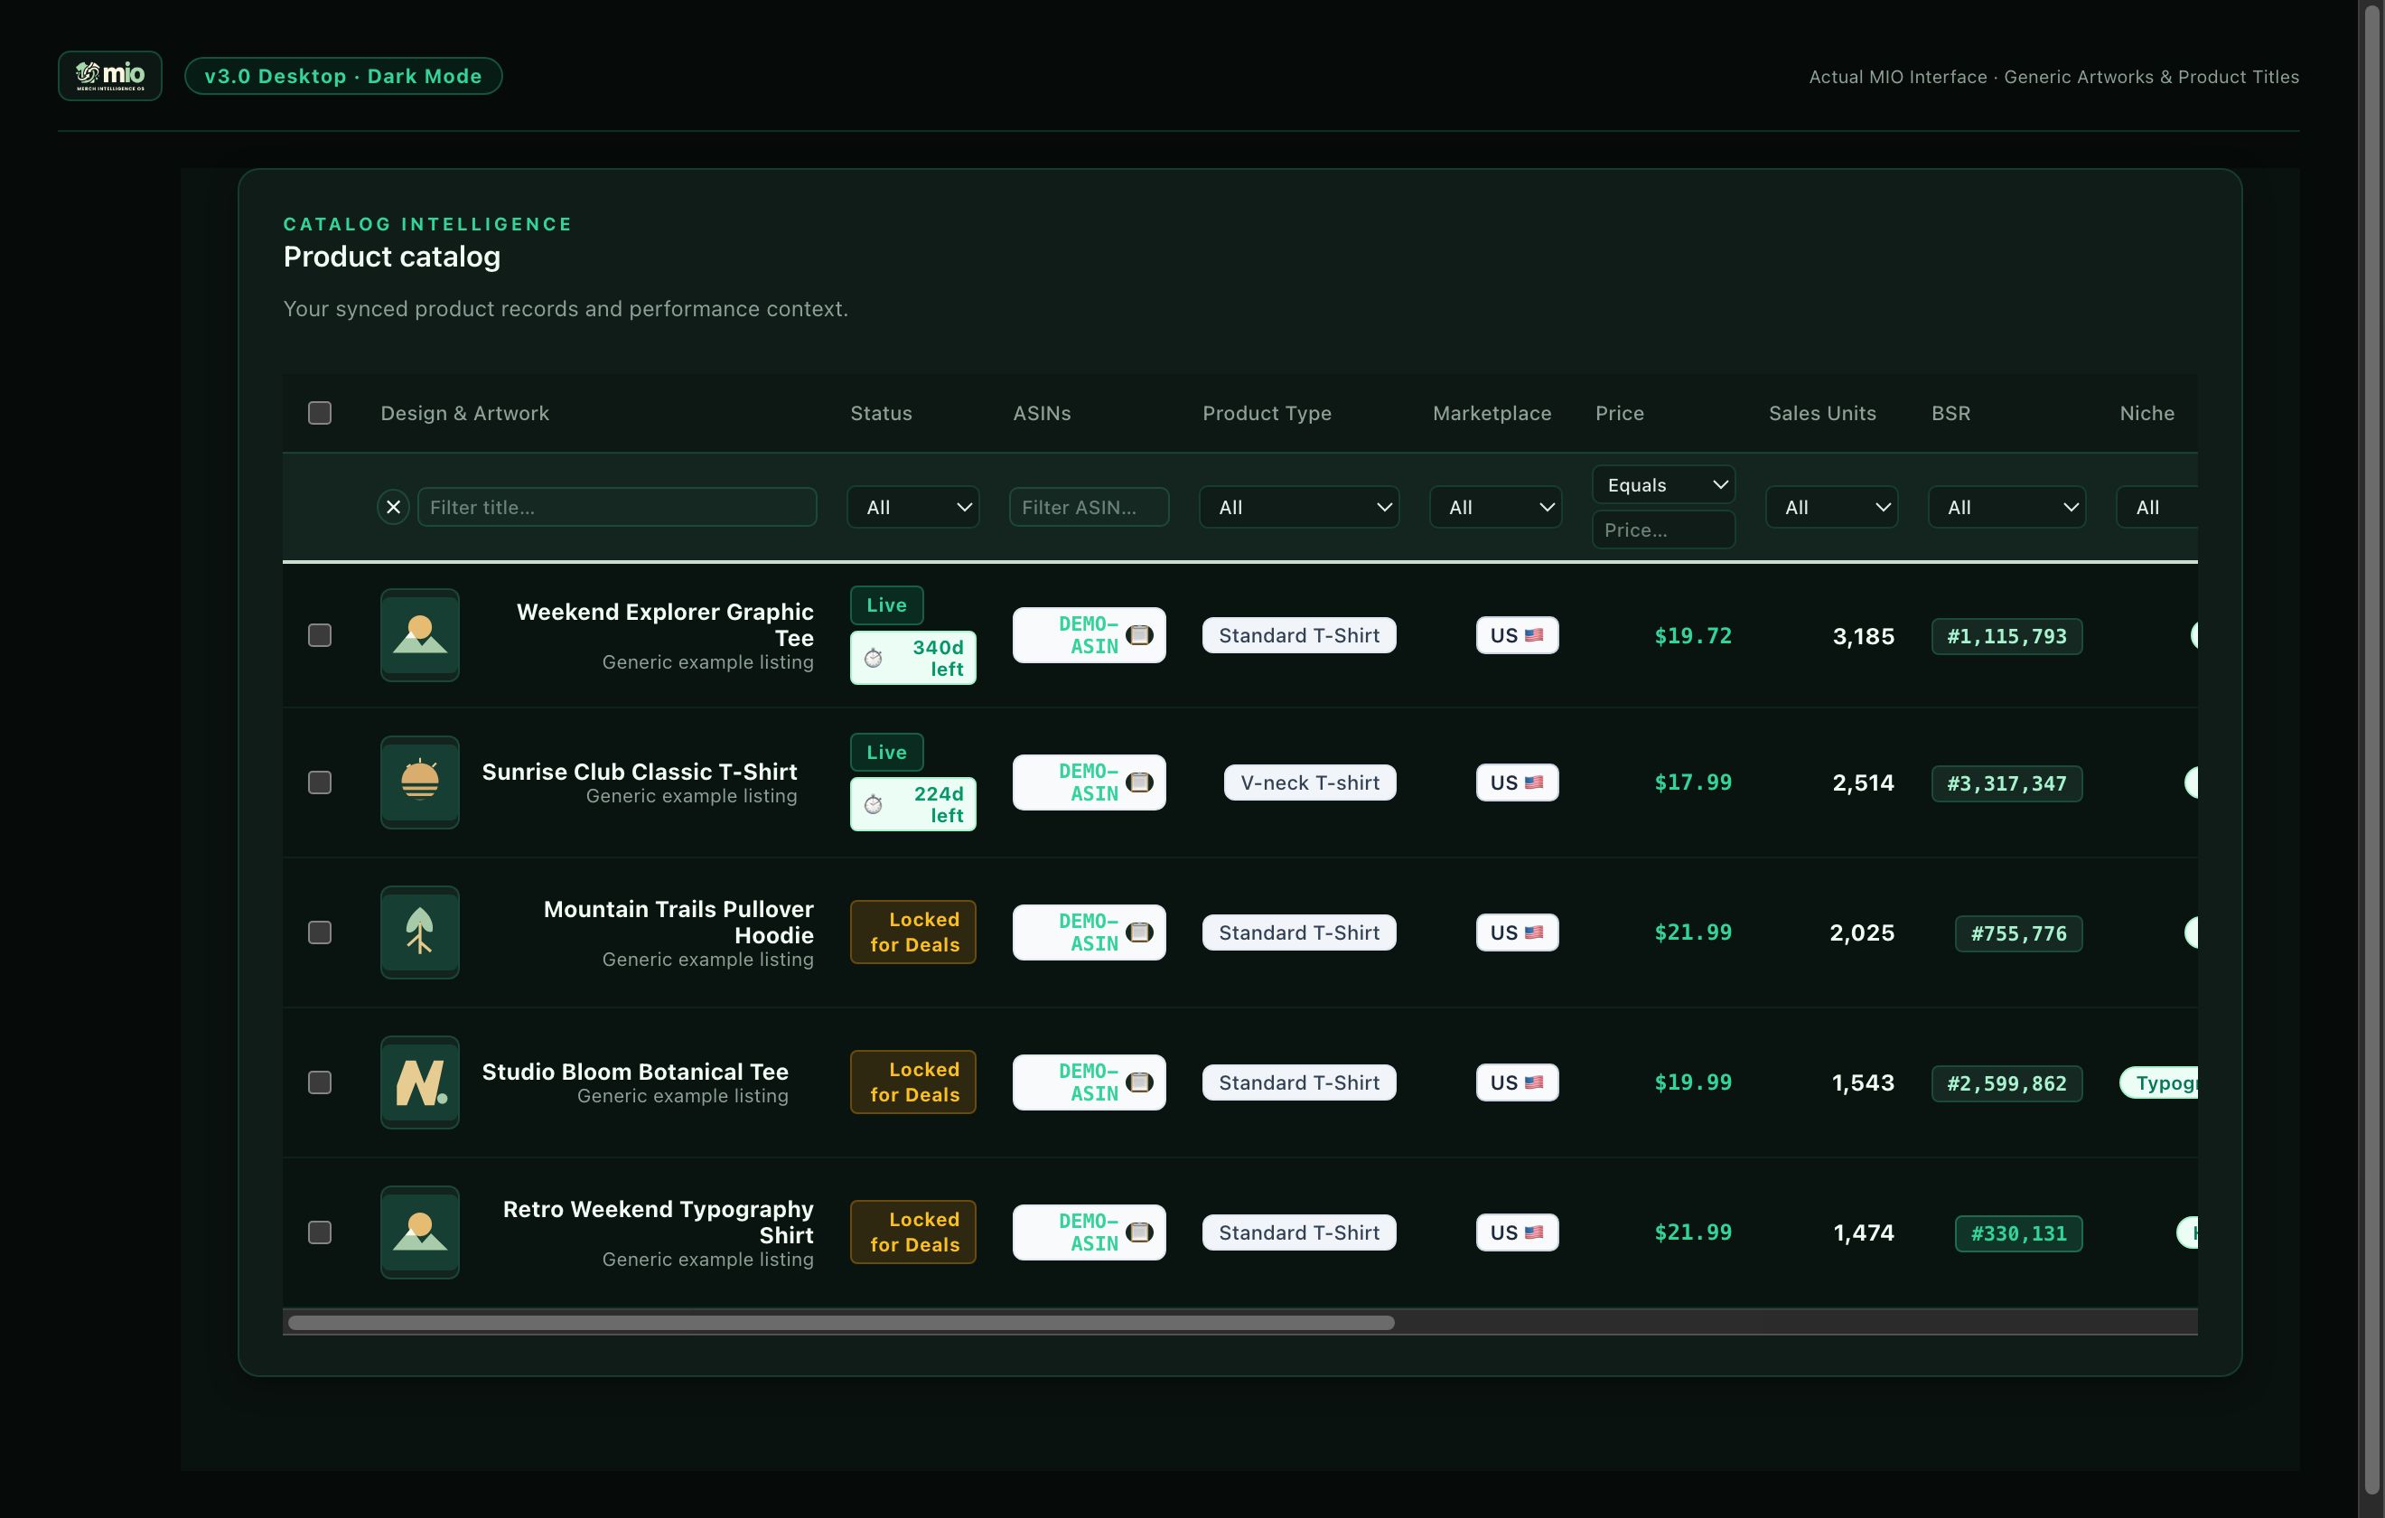Click the v3.0 Desktop Dark Mode badge
Viewport: 2385px width, 1518px height.
coord(343,76)
